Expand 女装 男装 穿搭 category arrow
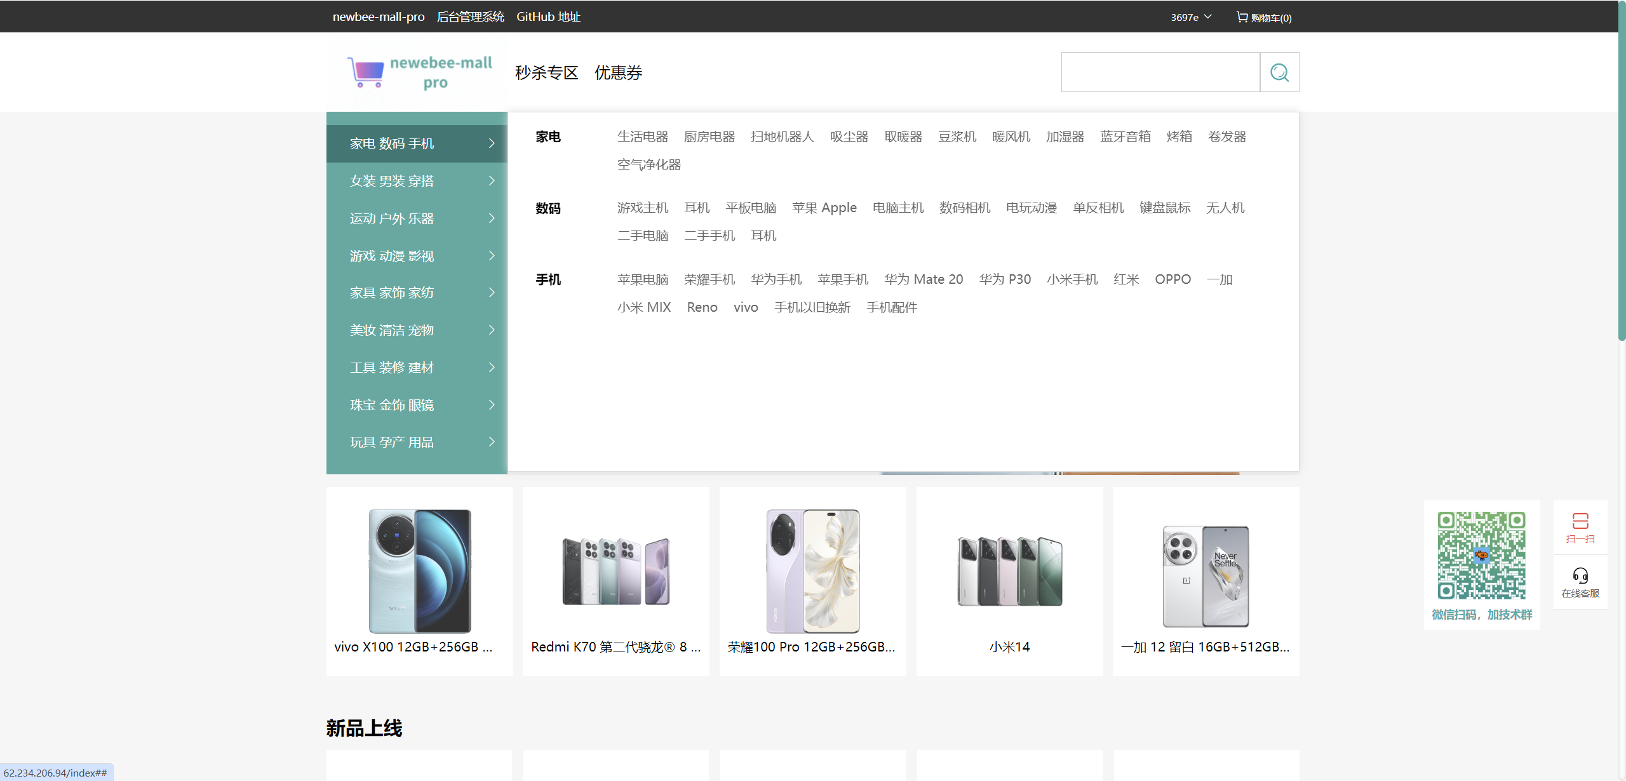 click(x=491, y=181)
